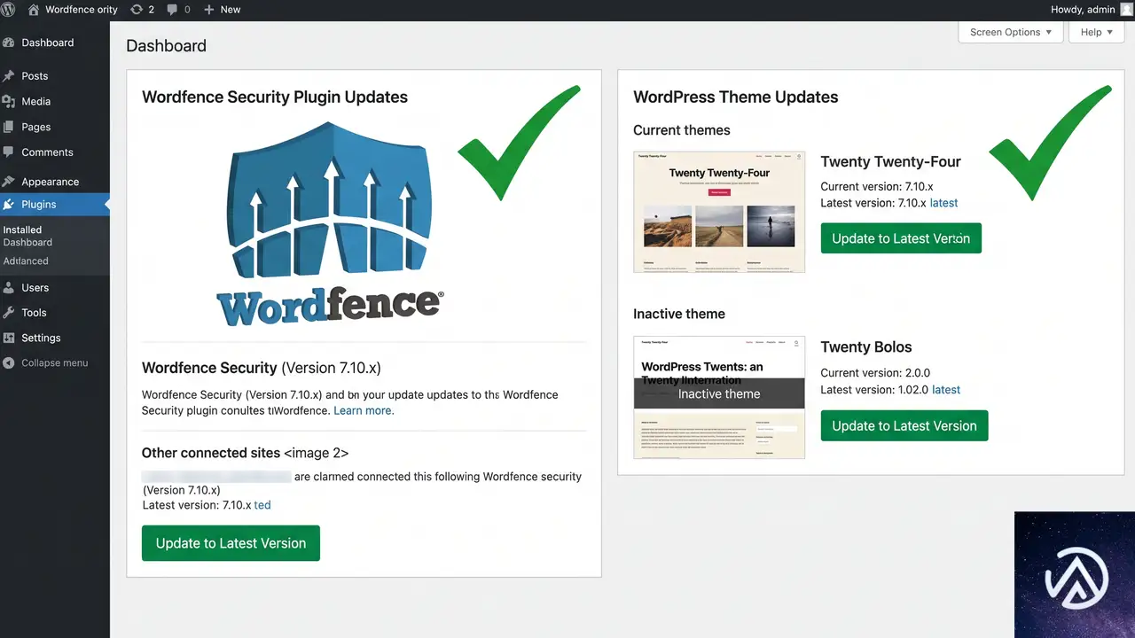Open the home icon for Wordfence ority site

(x=34, y=9)
